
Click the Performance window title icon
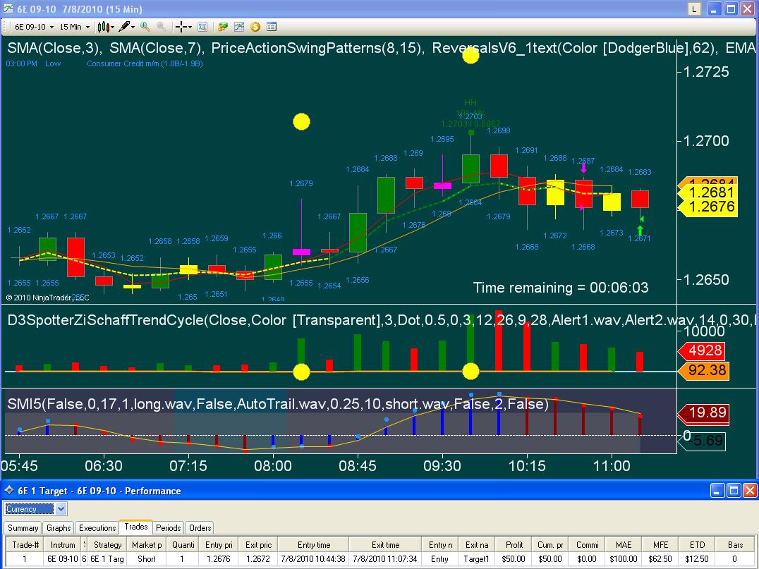[8, 491]
